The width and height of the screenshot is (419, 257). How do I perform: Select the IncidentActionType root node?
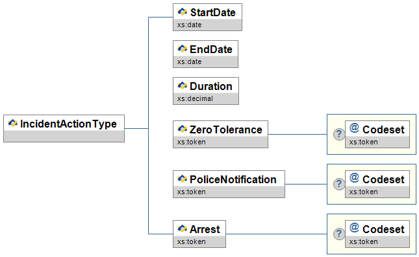pos(64,128)
